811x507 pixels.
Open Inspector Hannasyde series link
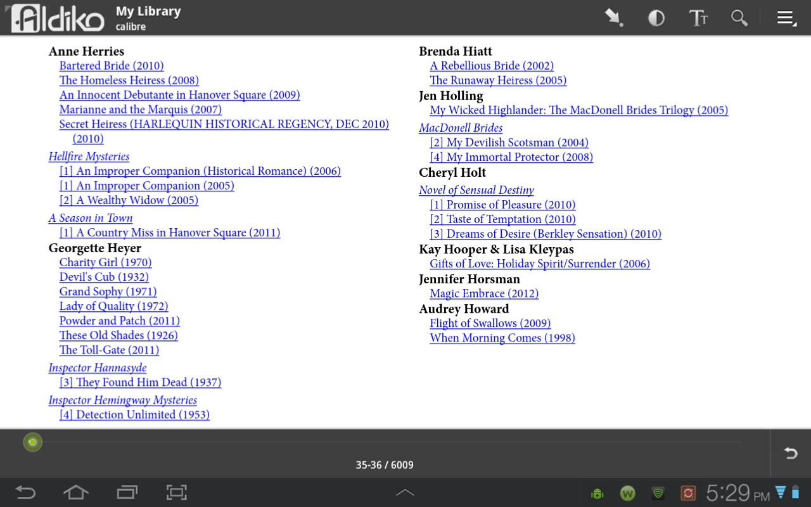98,368
